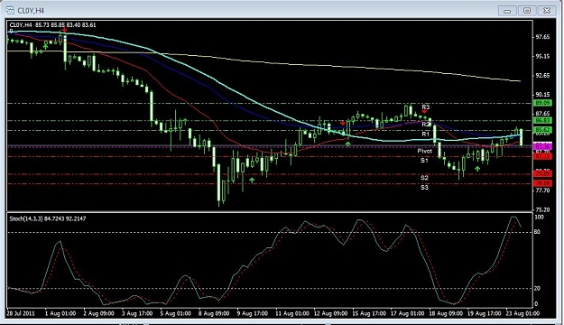This screenshot has width=564, height=325.
Task: Click the Pivot level label
Action: 424,151
